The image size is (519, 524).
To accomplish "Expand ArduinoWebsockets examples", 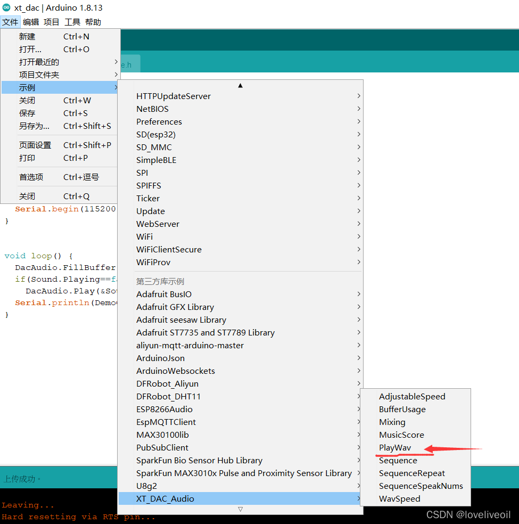I will (x=241, y=371).
